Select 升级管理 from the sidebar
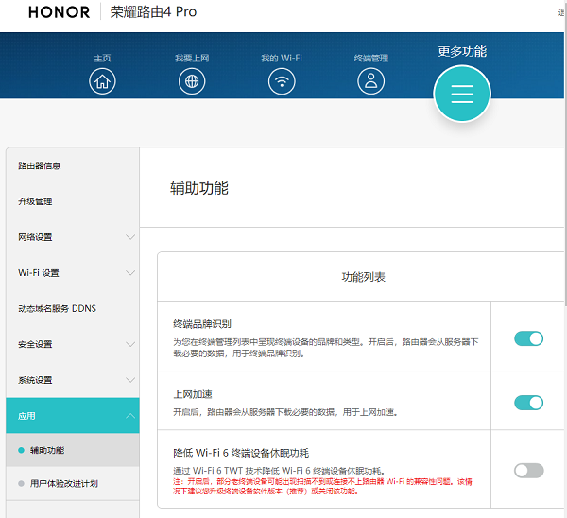567x518 pixels. tap(36, 201)
